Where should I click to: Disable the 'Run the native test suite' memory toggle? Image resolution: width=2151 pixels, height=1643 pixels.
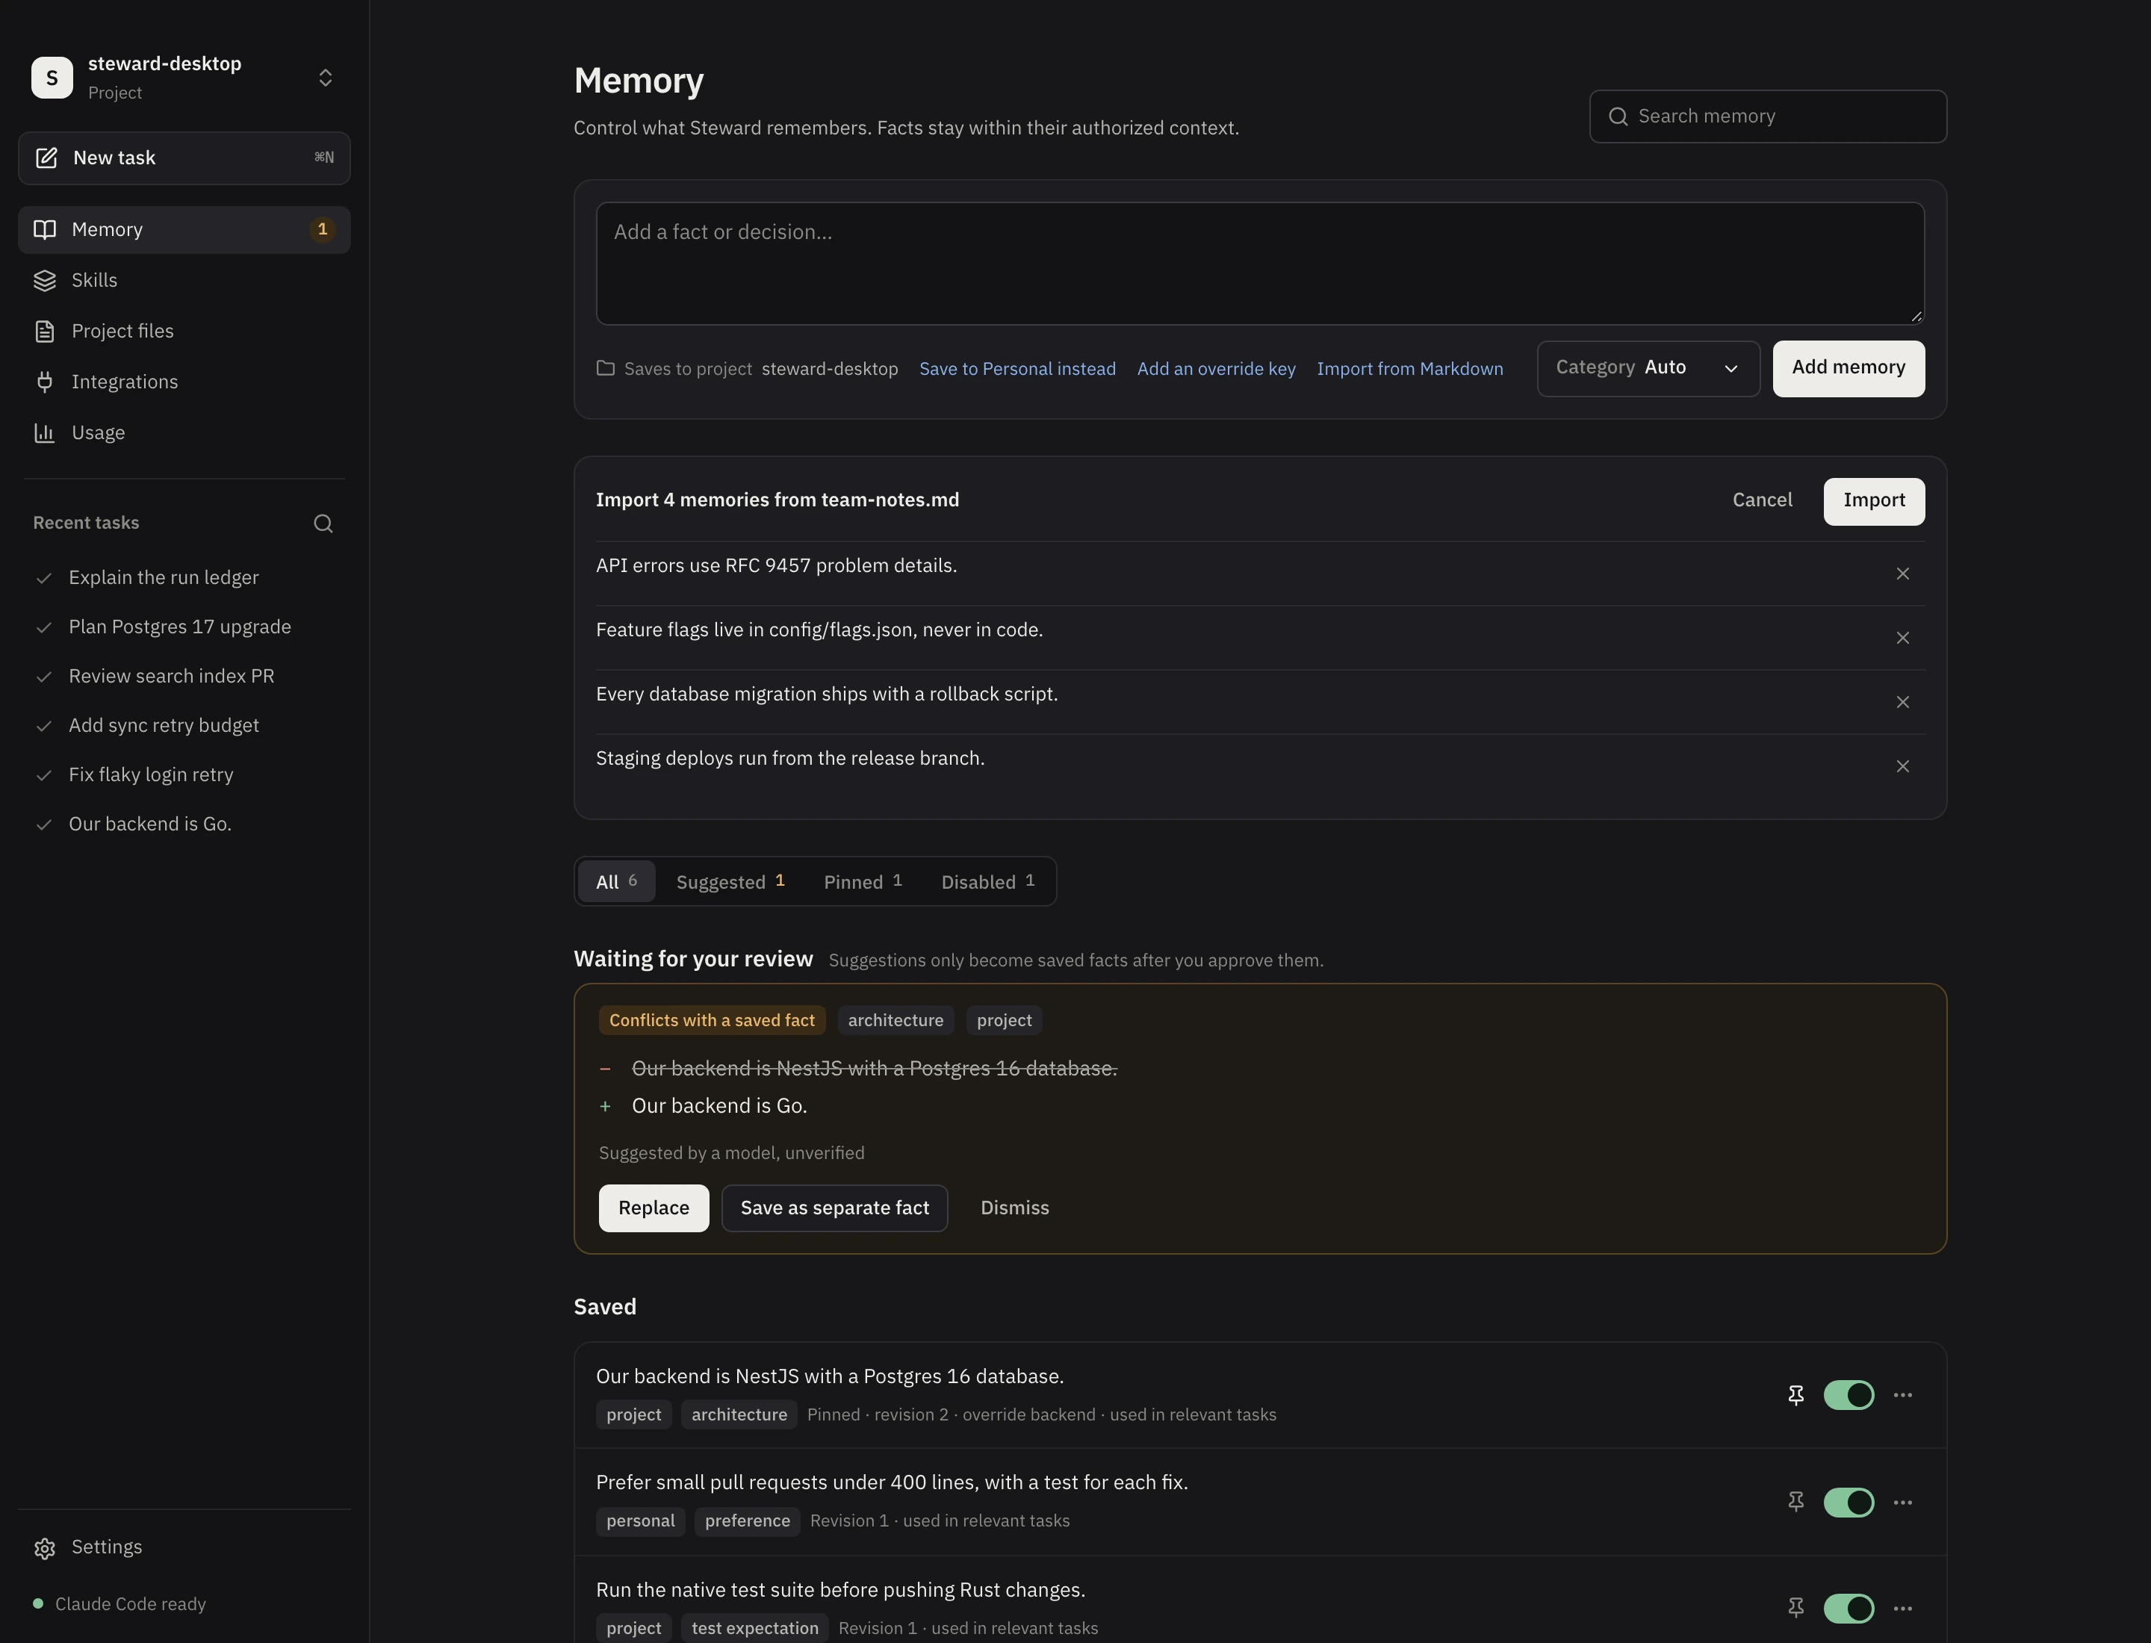(x=1848, y=1609)
